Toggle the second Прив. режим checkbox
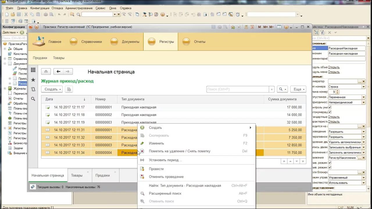 pyautogui.click(x=330, y=167)
